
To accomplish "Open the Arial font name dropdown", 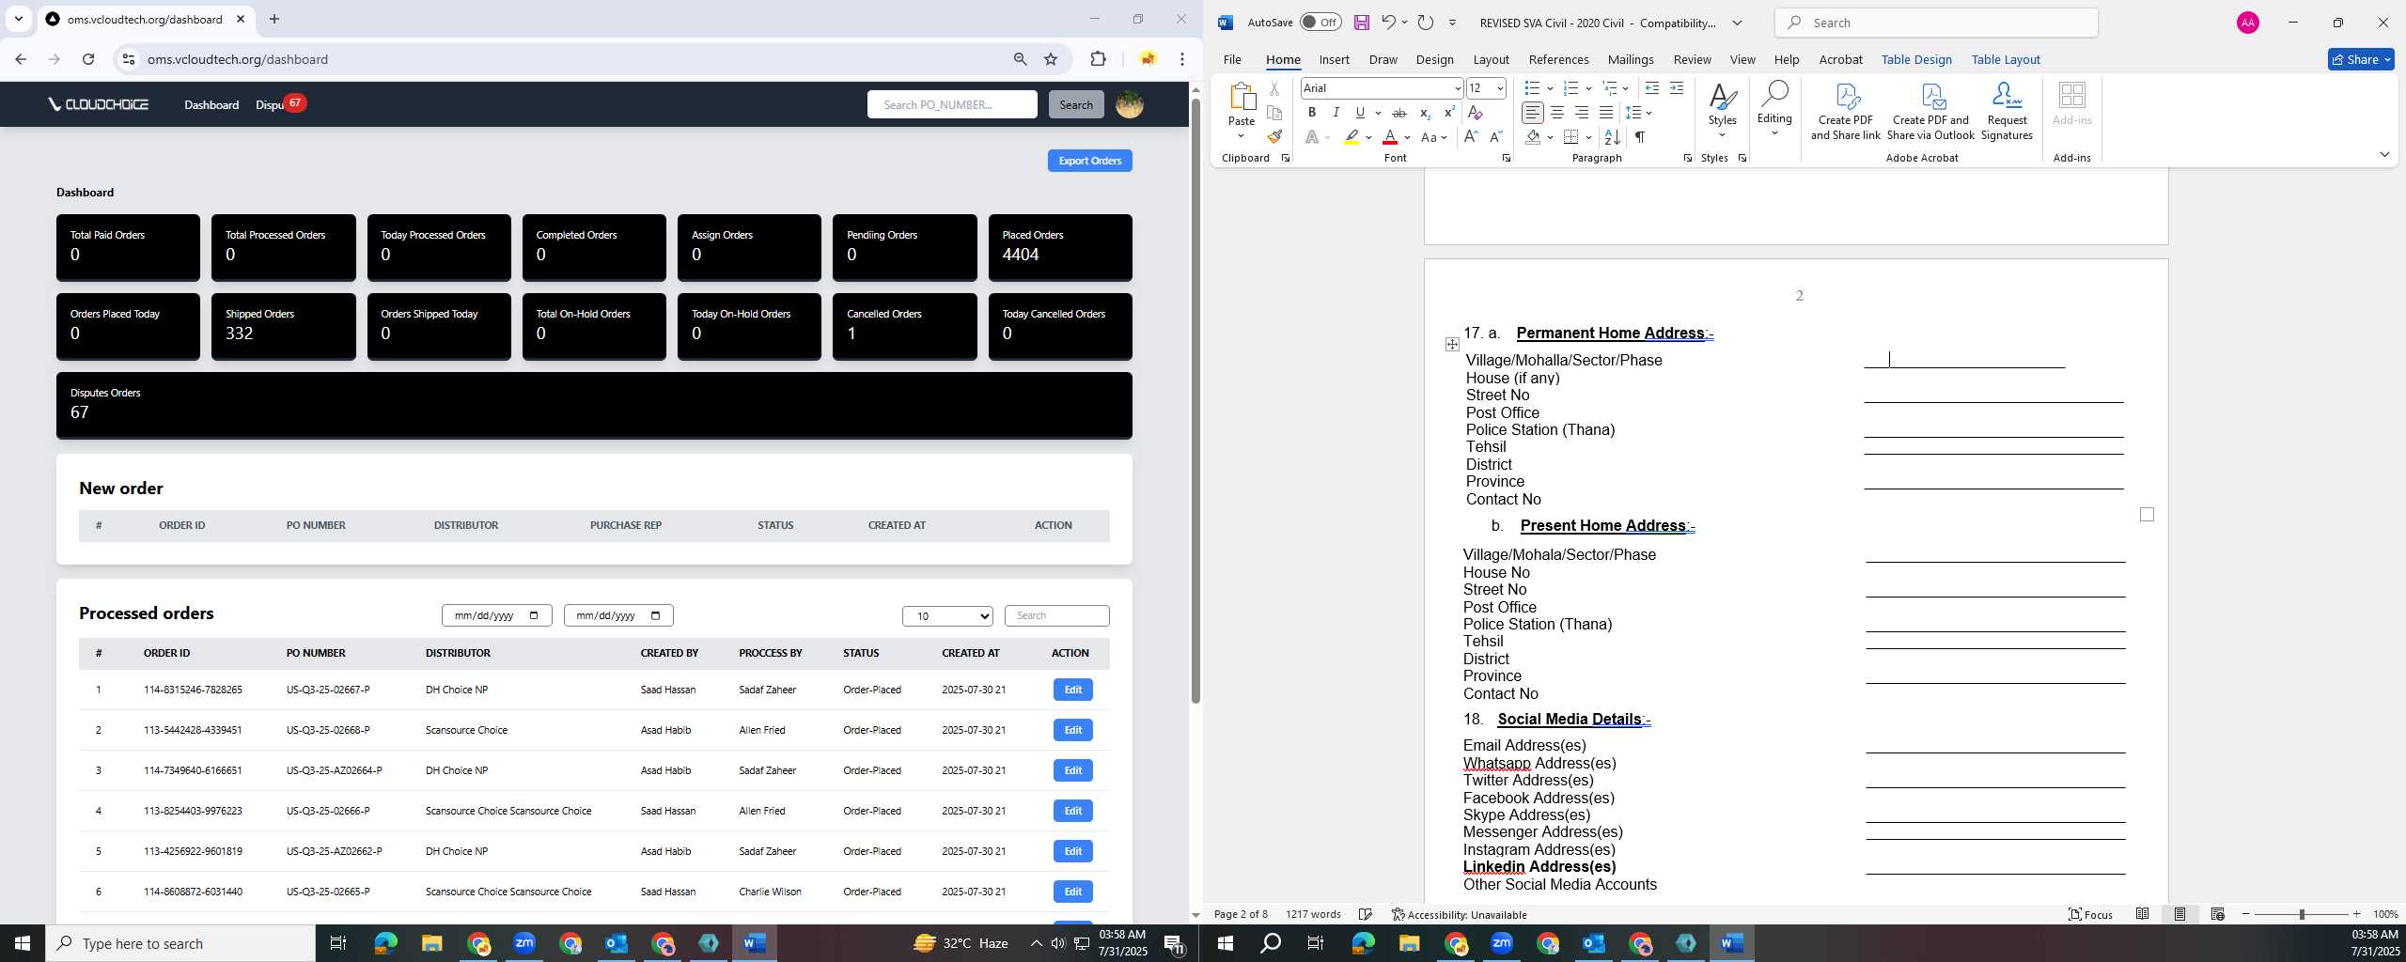I will pos(1458,88).
